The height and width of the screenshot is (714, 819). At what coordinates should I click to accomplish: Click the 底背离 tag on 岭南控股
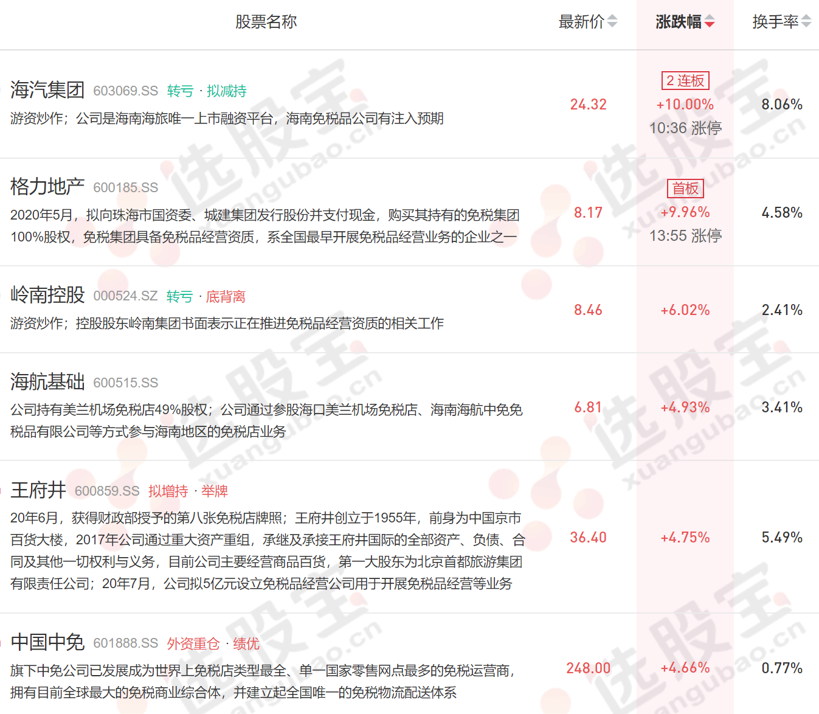226,297
